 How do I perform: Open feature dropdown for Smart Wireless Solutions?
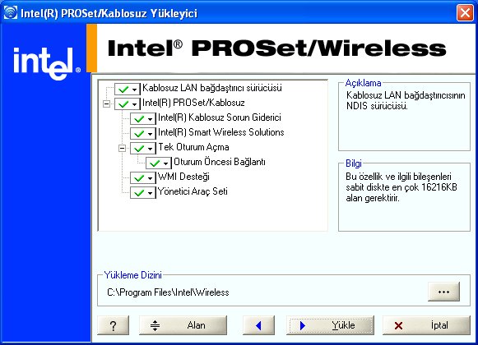(x=143, y=133)
